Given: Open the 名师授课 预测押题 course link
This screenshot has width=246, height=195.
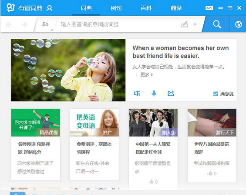Looking at the screenshot, I should [34, 148].
